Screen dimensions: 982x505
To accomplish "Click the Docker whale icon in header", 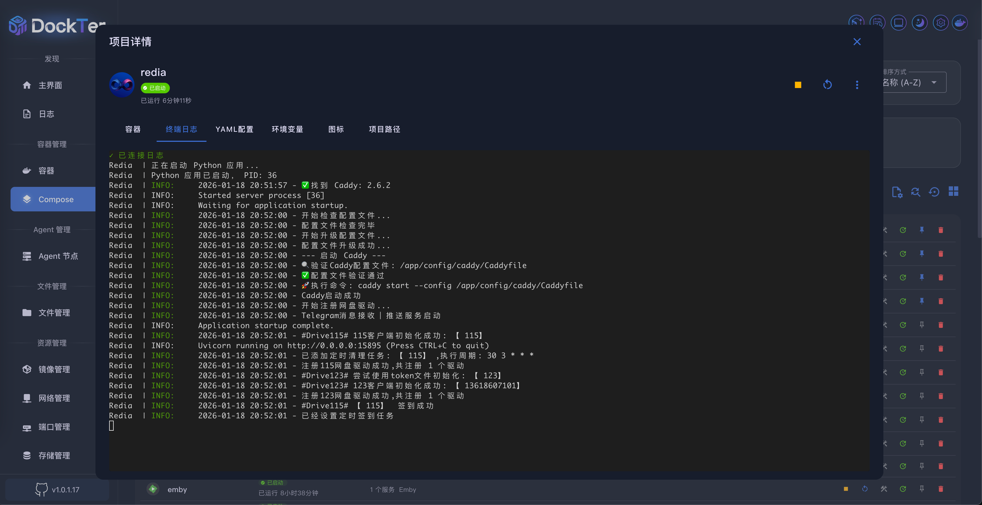I will 960,23.
